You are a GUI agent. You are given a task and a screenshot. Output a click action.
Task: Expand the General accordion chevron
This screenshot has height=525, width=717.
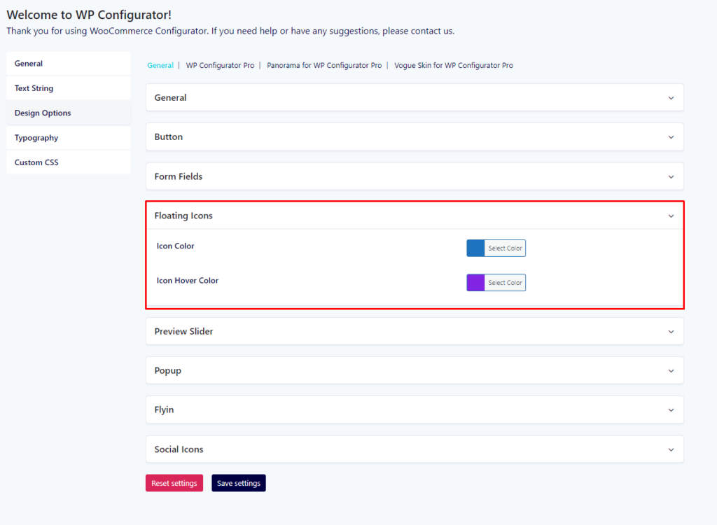(671, 98)
